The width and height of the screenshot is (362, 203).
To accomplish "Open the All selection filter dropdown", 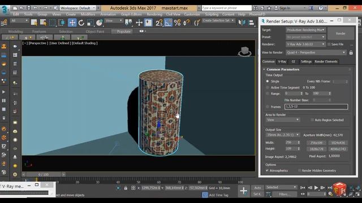I will pos(19,20).
